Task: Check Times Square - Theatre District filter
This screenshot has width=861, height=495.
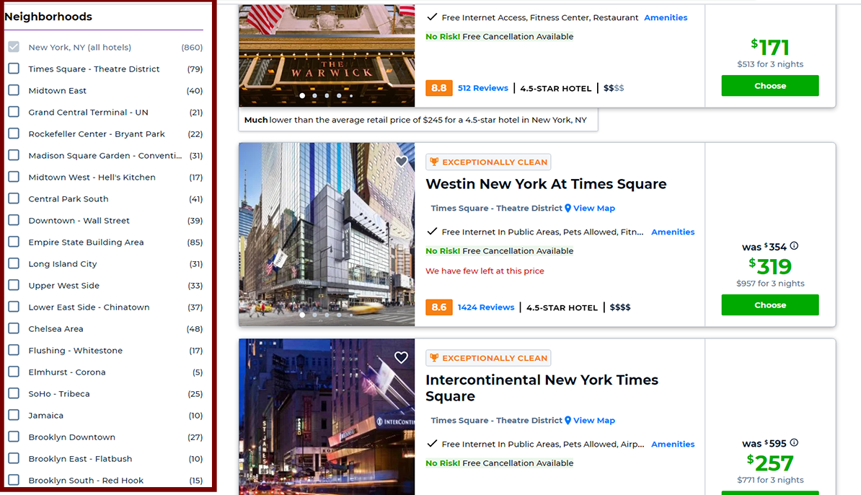Action: (x=14, y=69)
